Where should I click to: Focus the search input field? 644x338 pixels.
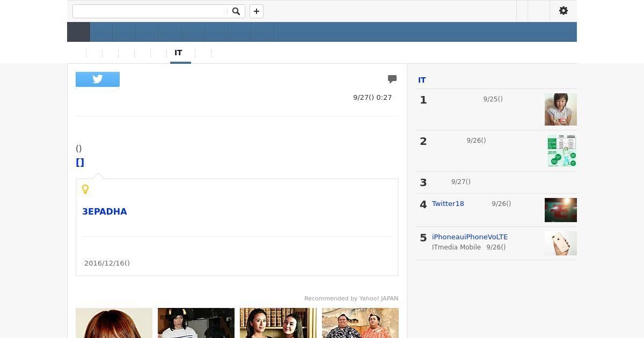click(x=150, y=11)
